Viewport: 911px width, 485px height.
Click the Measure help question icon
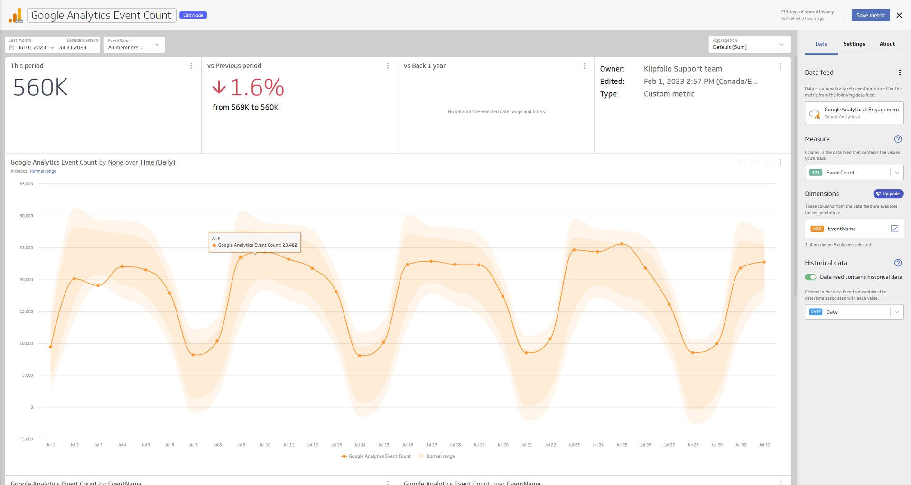click(x=898, y=139)
